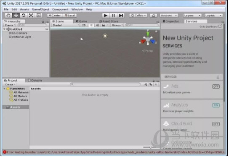Open the Layers dropdown
The image size is (229, 157).
(192, 16)
